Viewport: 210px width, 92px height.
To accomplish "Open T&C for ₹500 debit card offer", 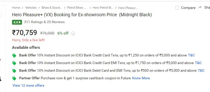I will [x=201, y=70].
